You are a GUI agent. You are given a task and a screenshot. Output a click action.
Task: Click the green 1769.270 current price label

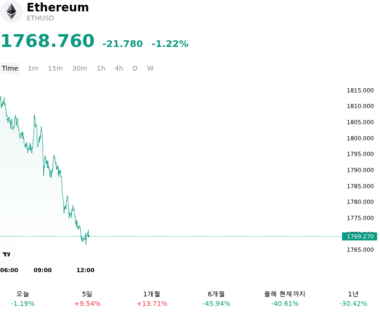[360, 236]
